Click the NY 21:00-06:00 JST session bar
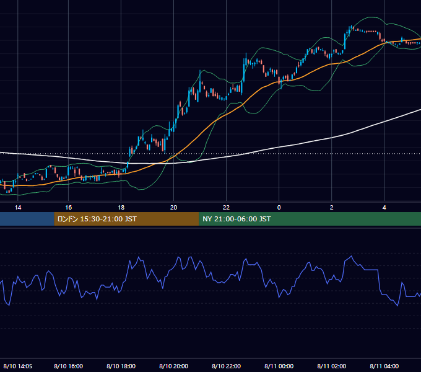 tap(310, 219)
